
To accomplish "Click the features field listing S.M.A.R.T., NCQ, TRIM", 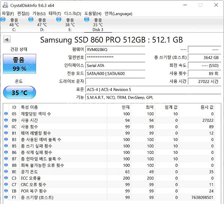I will coord(153,97).
